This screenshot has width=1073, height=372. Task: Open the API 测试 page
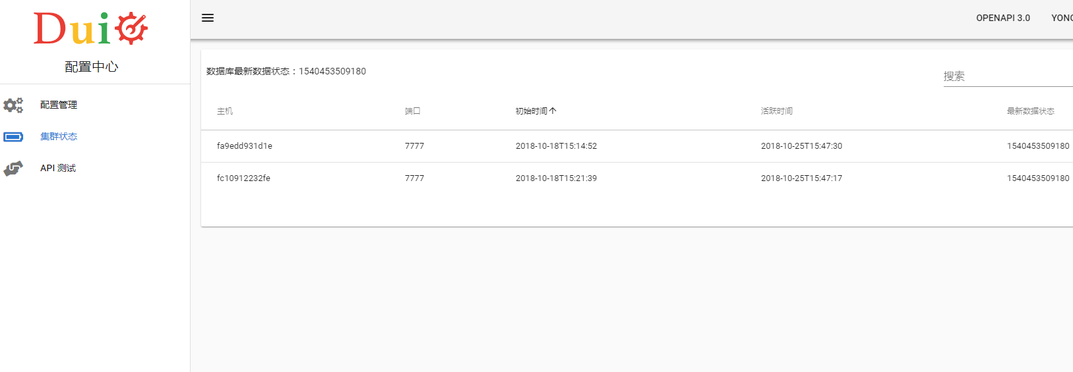click(58, 168)
